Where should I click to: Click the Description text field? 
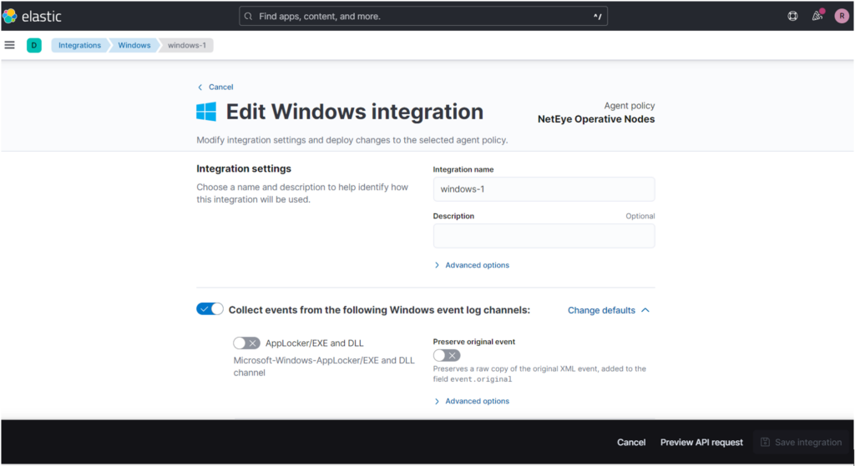(x=544, y=236)
